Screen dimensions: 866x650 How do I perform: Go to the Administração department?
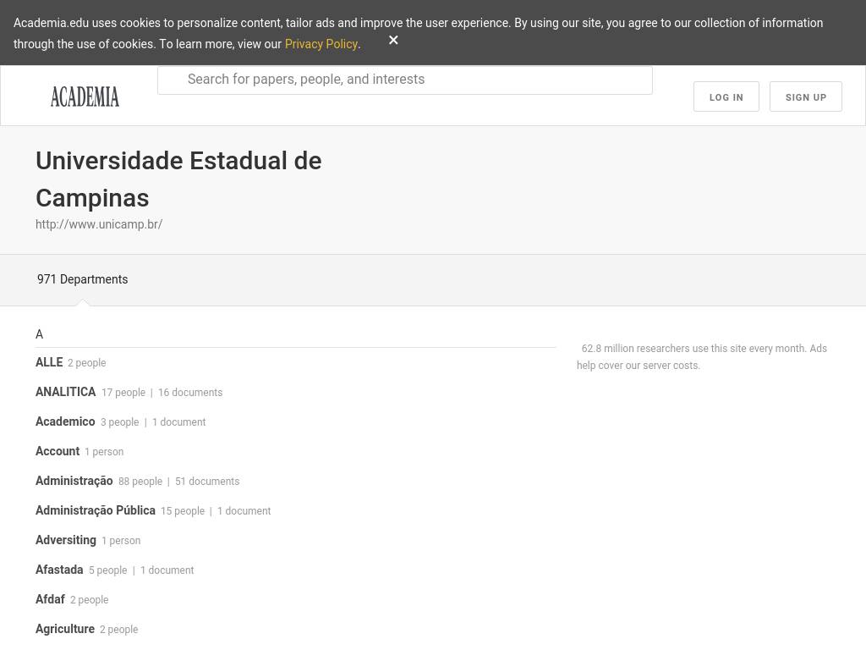74,481
